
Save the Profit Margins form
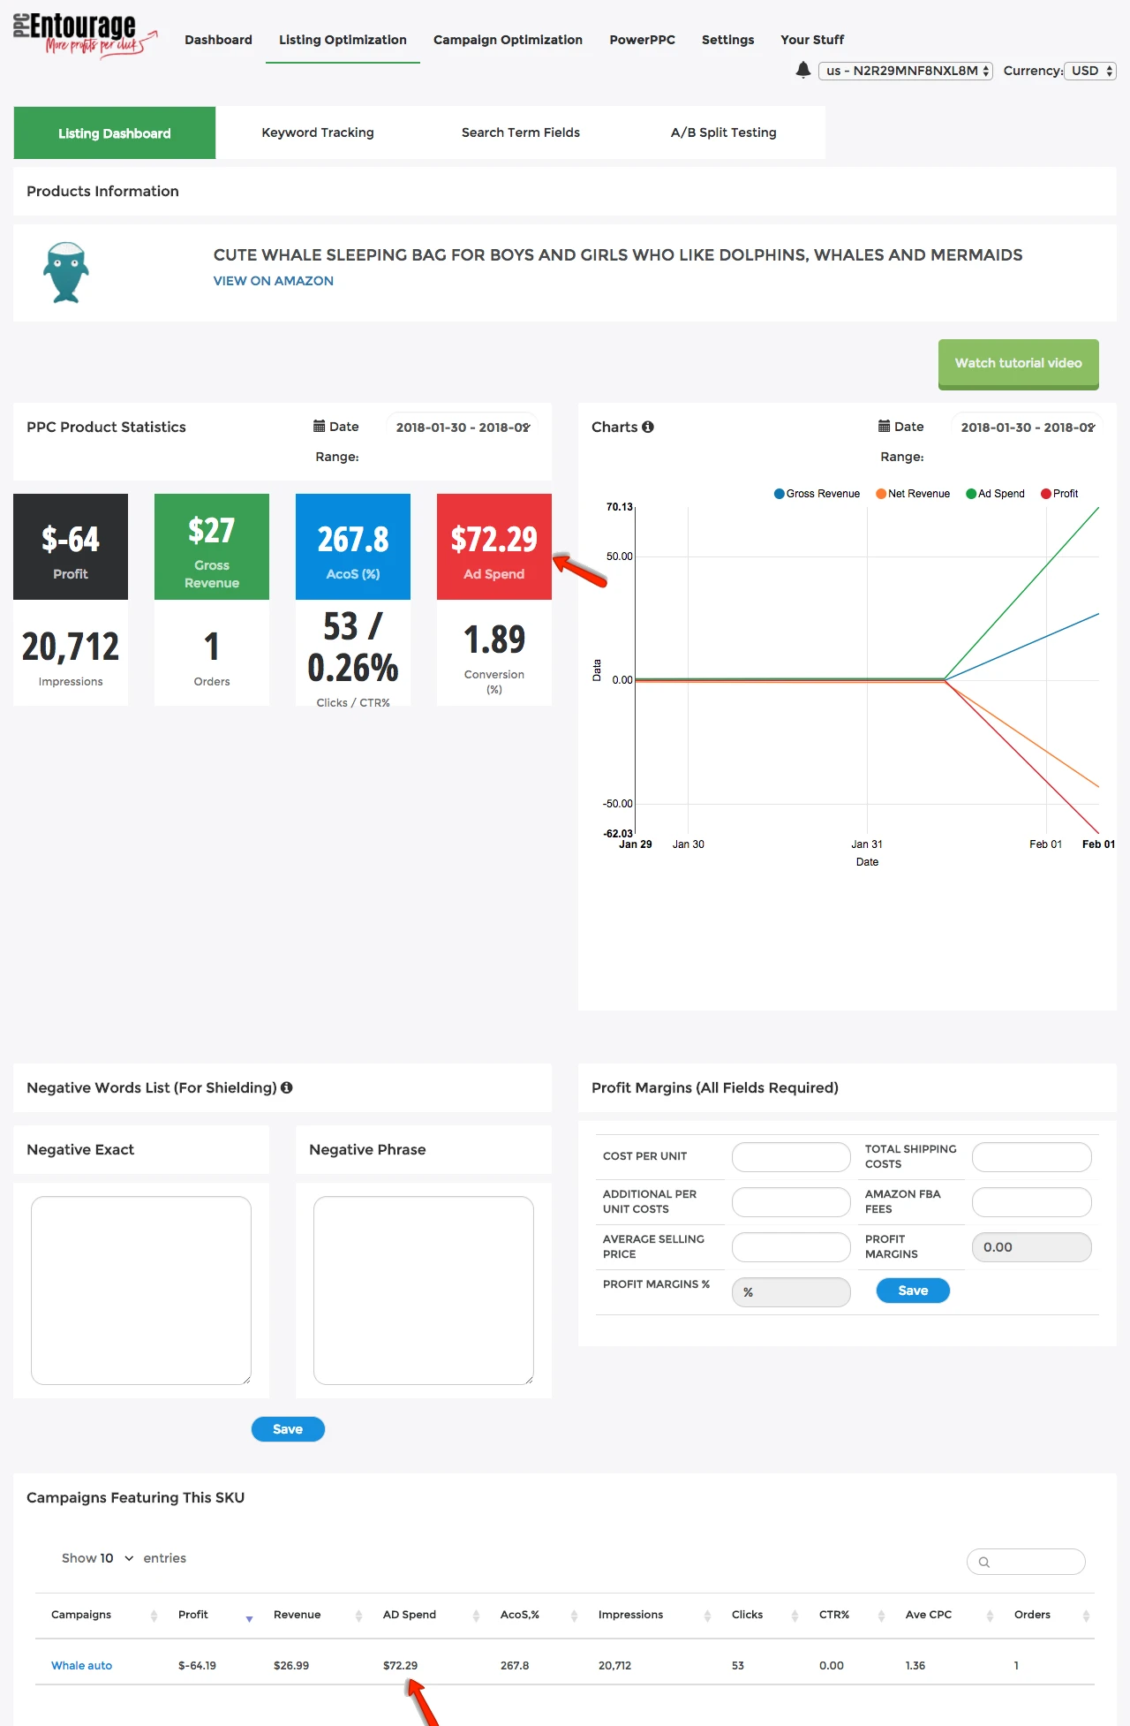coord(913,1291)
